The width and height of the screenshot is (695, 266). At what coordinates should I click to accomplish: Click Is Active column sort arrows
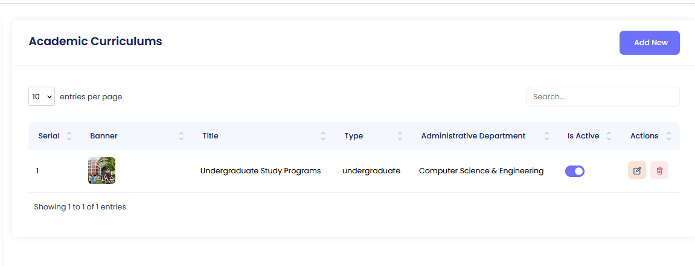point(609,136)
